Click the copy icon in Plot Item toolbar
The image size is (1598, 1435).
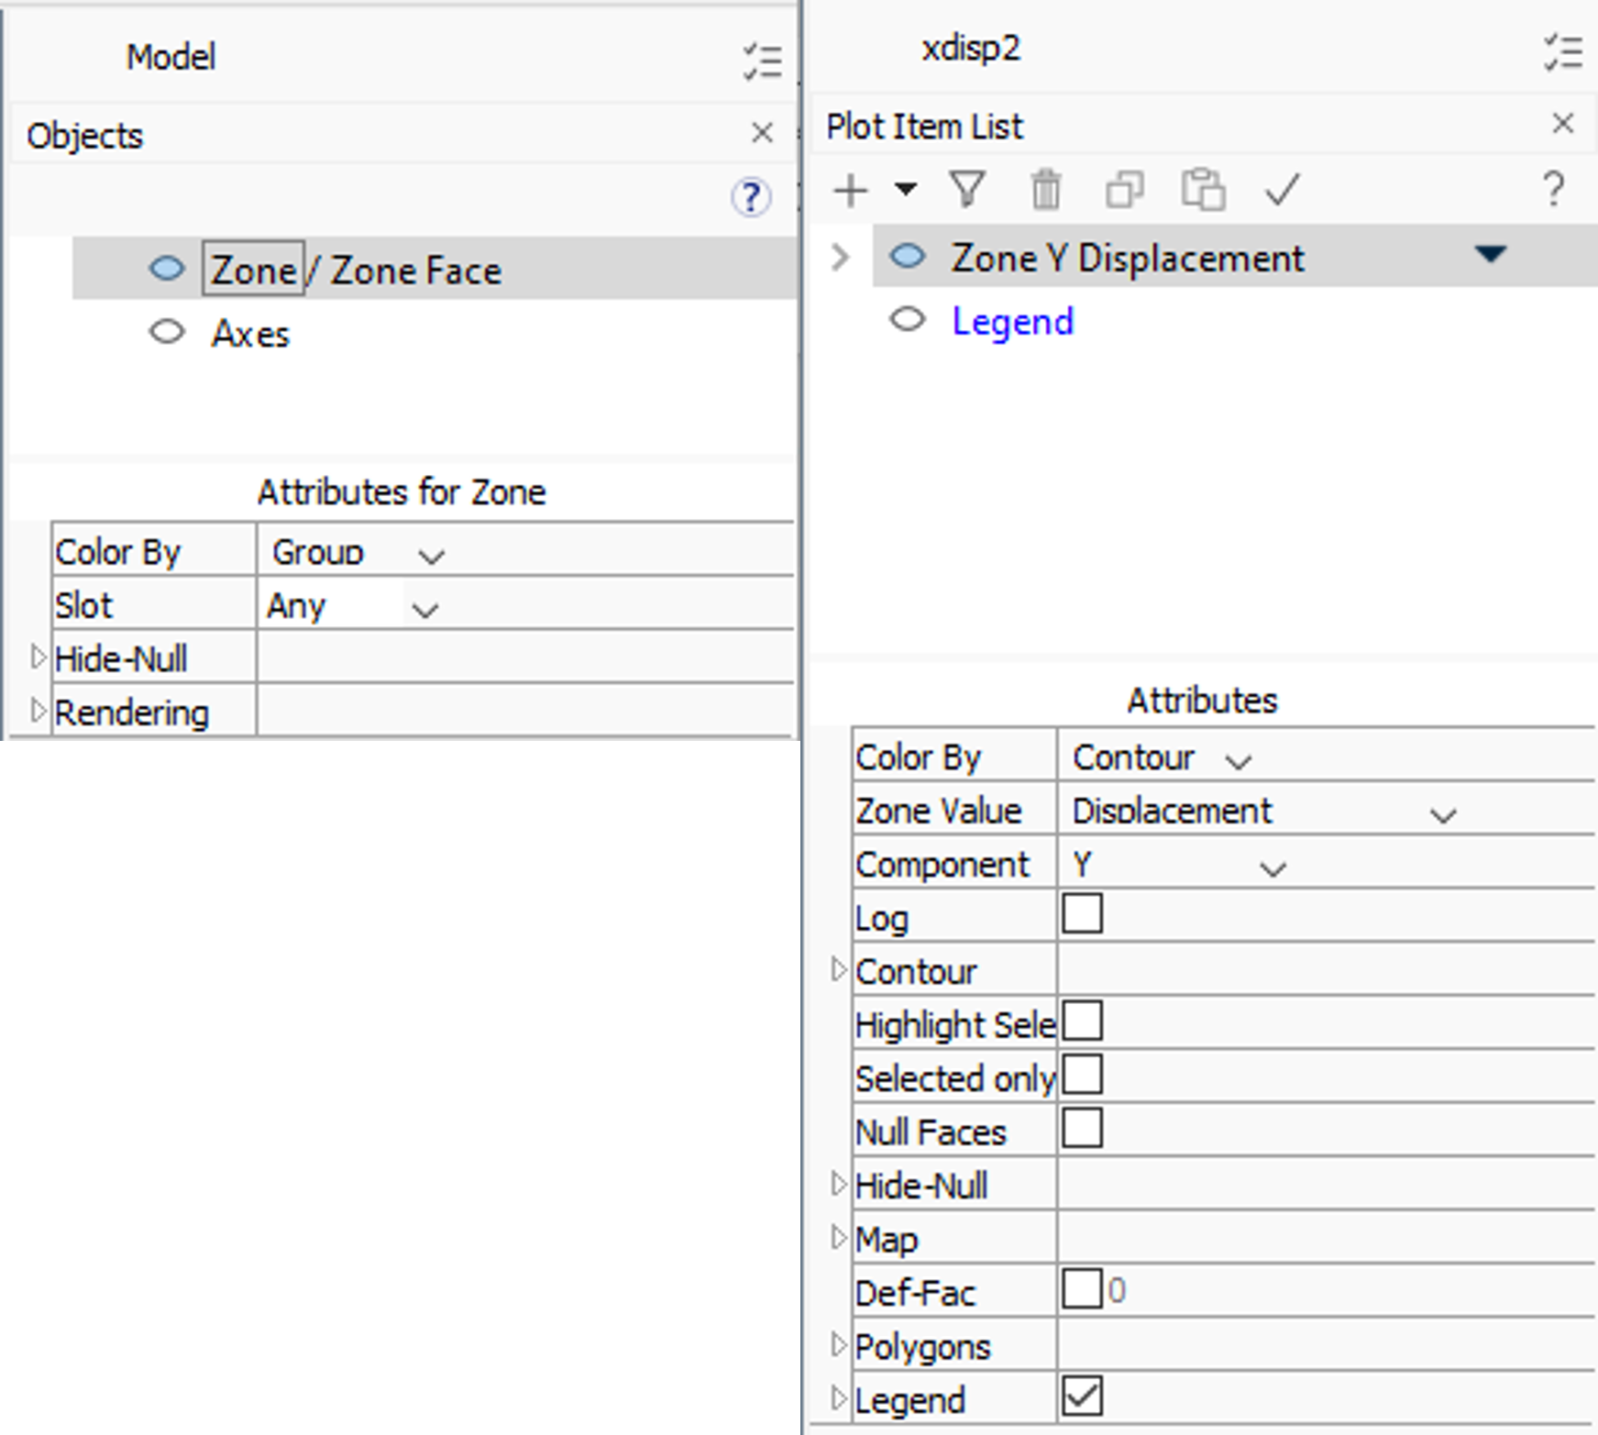point(1124,191)
